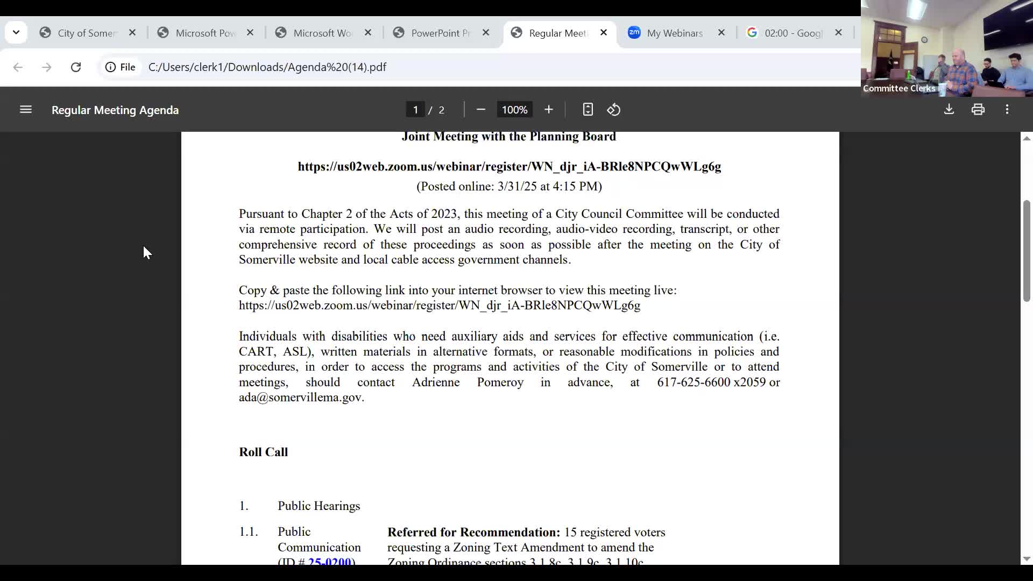The height and width of the screenshot is (581, 1033).
Task: Rotate the PDF counterclockwise
Action: (x=614, y=110)
